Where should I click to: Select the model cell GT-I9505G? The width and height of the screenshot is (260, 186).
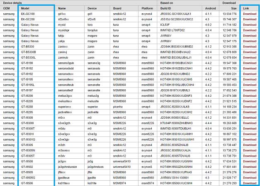pyautogui.click(x=28, y=178)
